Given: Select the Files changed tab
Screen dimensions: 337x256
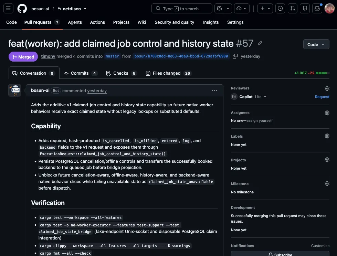Looking at the screenshot, I should click(x=168, y=73).
